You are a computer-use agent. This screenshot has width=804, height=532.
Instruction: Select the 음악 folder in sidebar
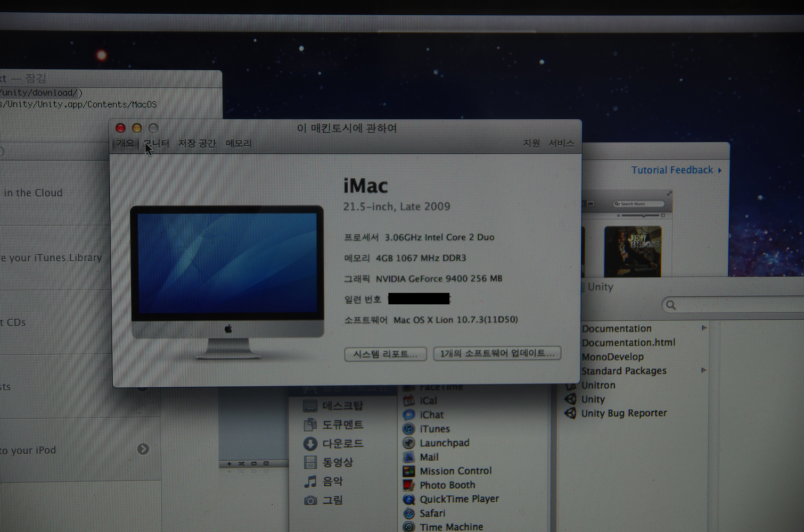click(332, 481)
